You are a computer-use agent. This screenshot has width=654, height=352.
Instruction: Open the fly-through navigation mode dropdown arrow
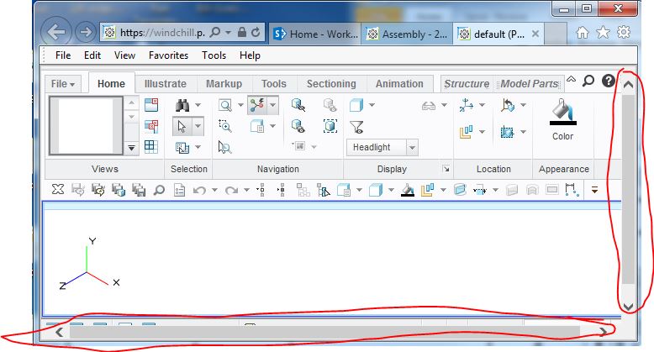pos(272,105)
